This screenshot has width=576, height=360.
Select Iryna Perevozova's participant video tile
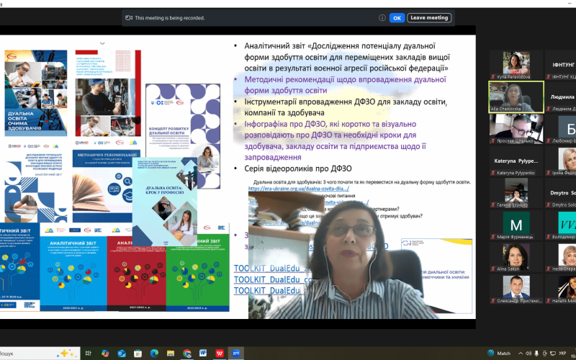[516, 65]
